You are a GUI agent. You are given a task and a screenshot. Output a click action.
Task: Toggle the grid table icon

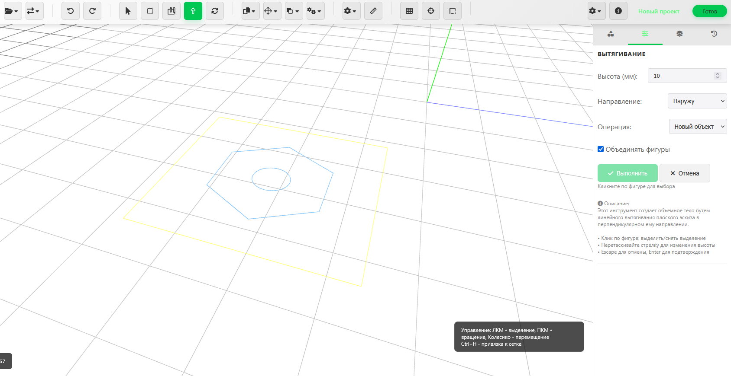[409, 11]
